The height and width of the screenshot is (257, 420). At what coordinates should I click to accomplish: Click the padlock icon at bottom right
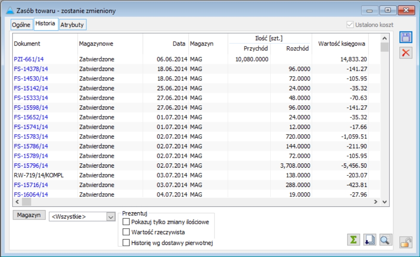point(405,242)
